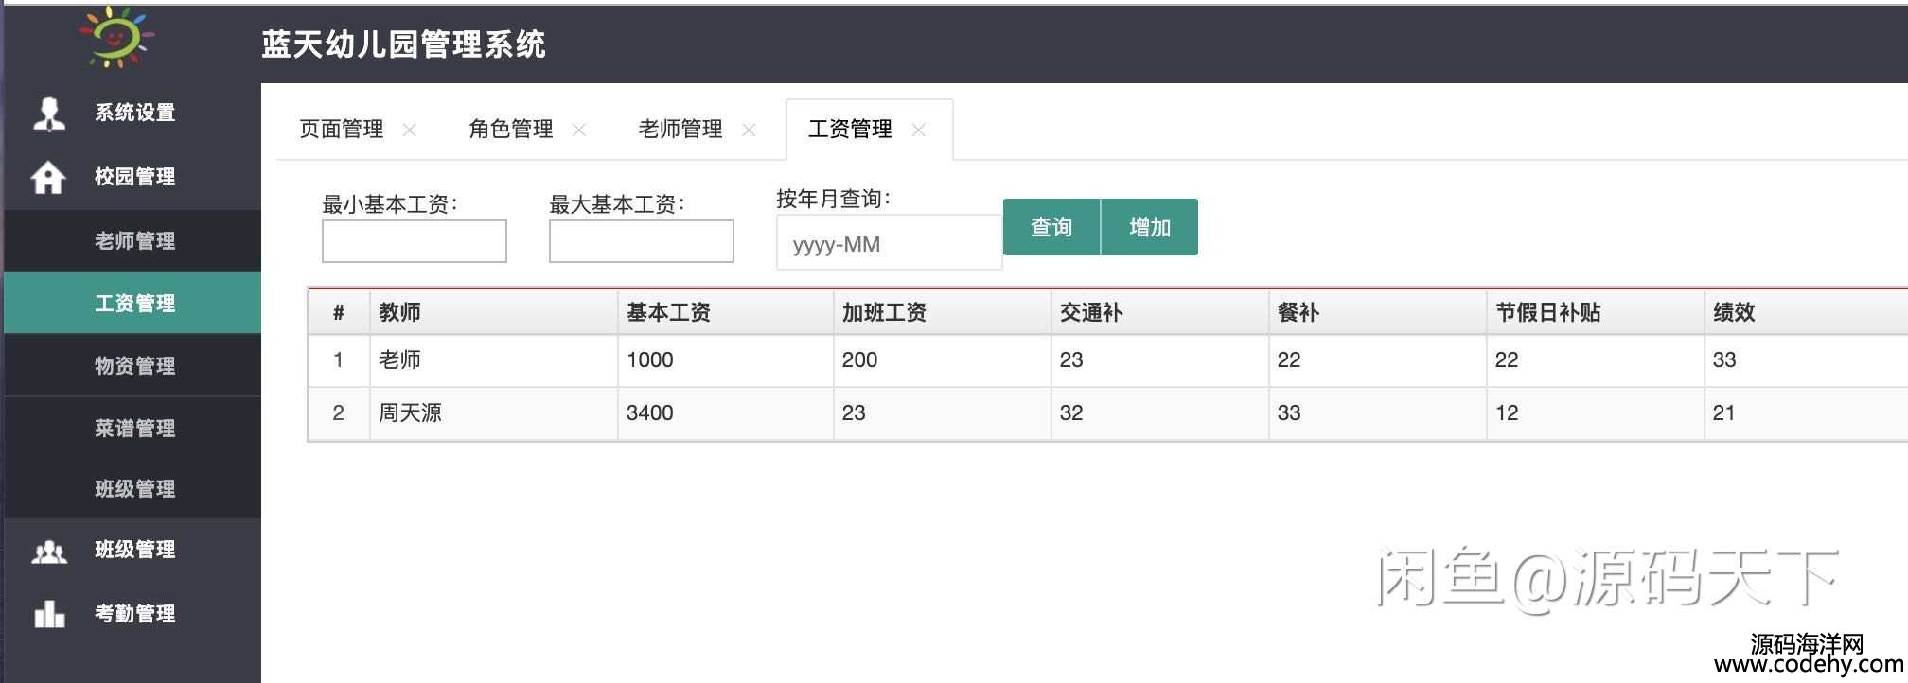Close the 页面管理 tab

(x=409, y=130)
